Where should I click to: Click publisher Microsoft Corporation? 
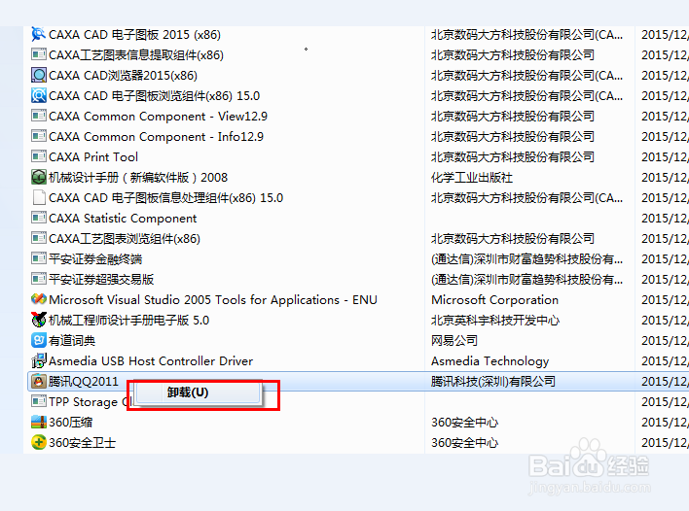(x=494, y=300)
